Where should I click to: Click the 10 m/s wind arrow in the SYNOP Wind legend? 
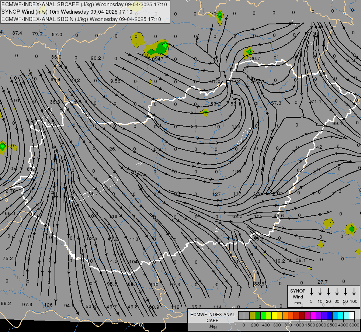coord(320,291)
